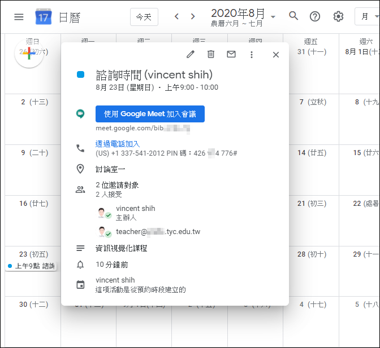Click the calendar owner icon

[80, 285]
